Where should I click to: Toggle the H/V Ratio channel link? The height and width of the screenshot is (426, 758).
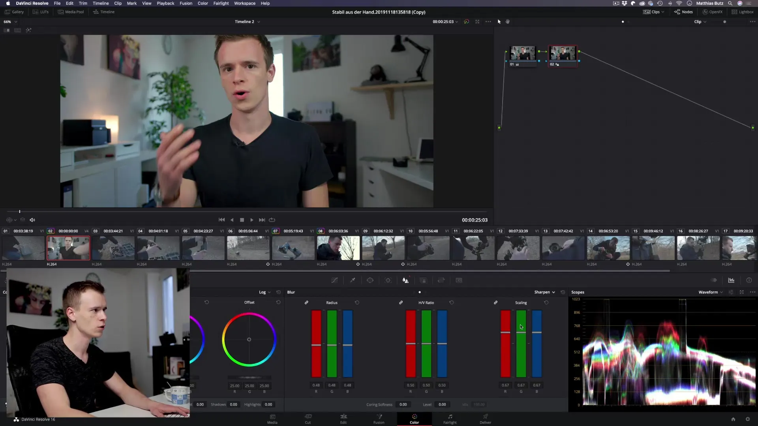point(401,303)
